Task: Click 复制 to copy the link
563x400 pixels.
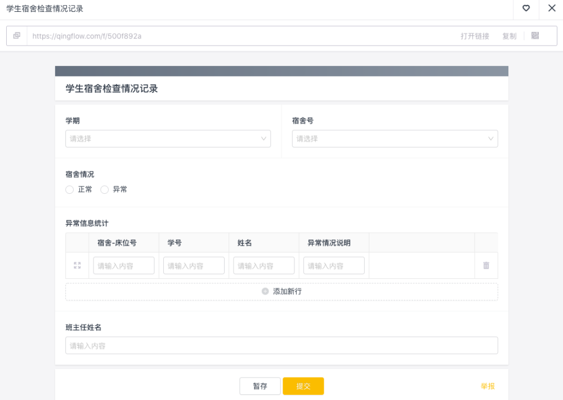Action: [x=509, y=36]
